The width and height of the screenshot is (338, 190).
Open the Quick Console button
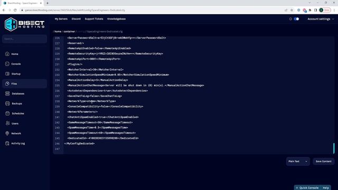307,188
